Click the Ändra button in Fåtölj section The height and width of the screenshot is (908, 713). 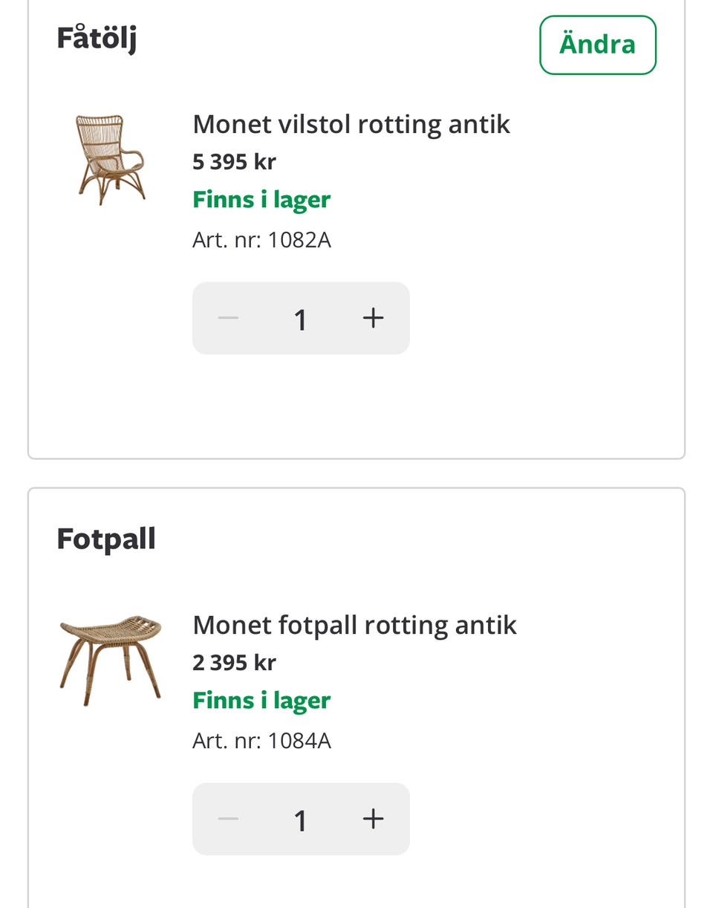tap(597, 45)
